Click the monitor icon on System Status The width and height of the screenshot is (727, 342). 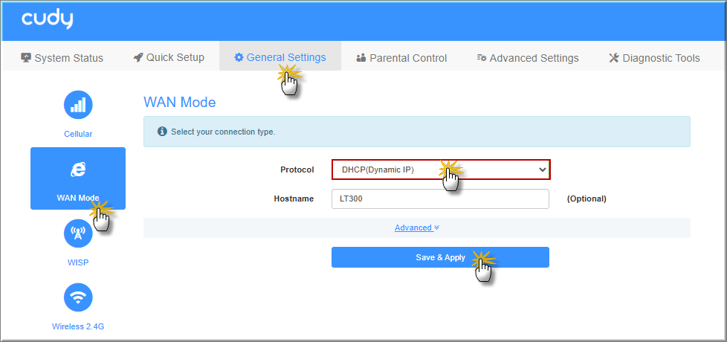pyautogui.click(x=26, y=58)
